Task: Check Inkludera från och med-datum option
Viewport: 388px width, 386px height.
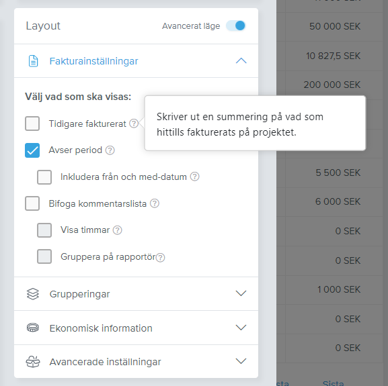Action: pyautogui.click(x=44, y=177)
